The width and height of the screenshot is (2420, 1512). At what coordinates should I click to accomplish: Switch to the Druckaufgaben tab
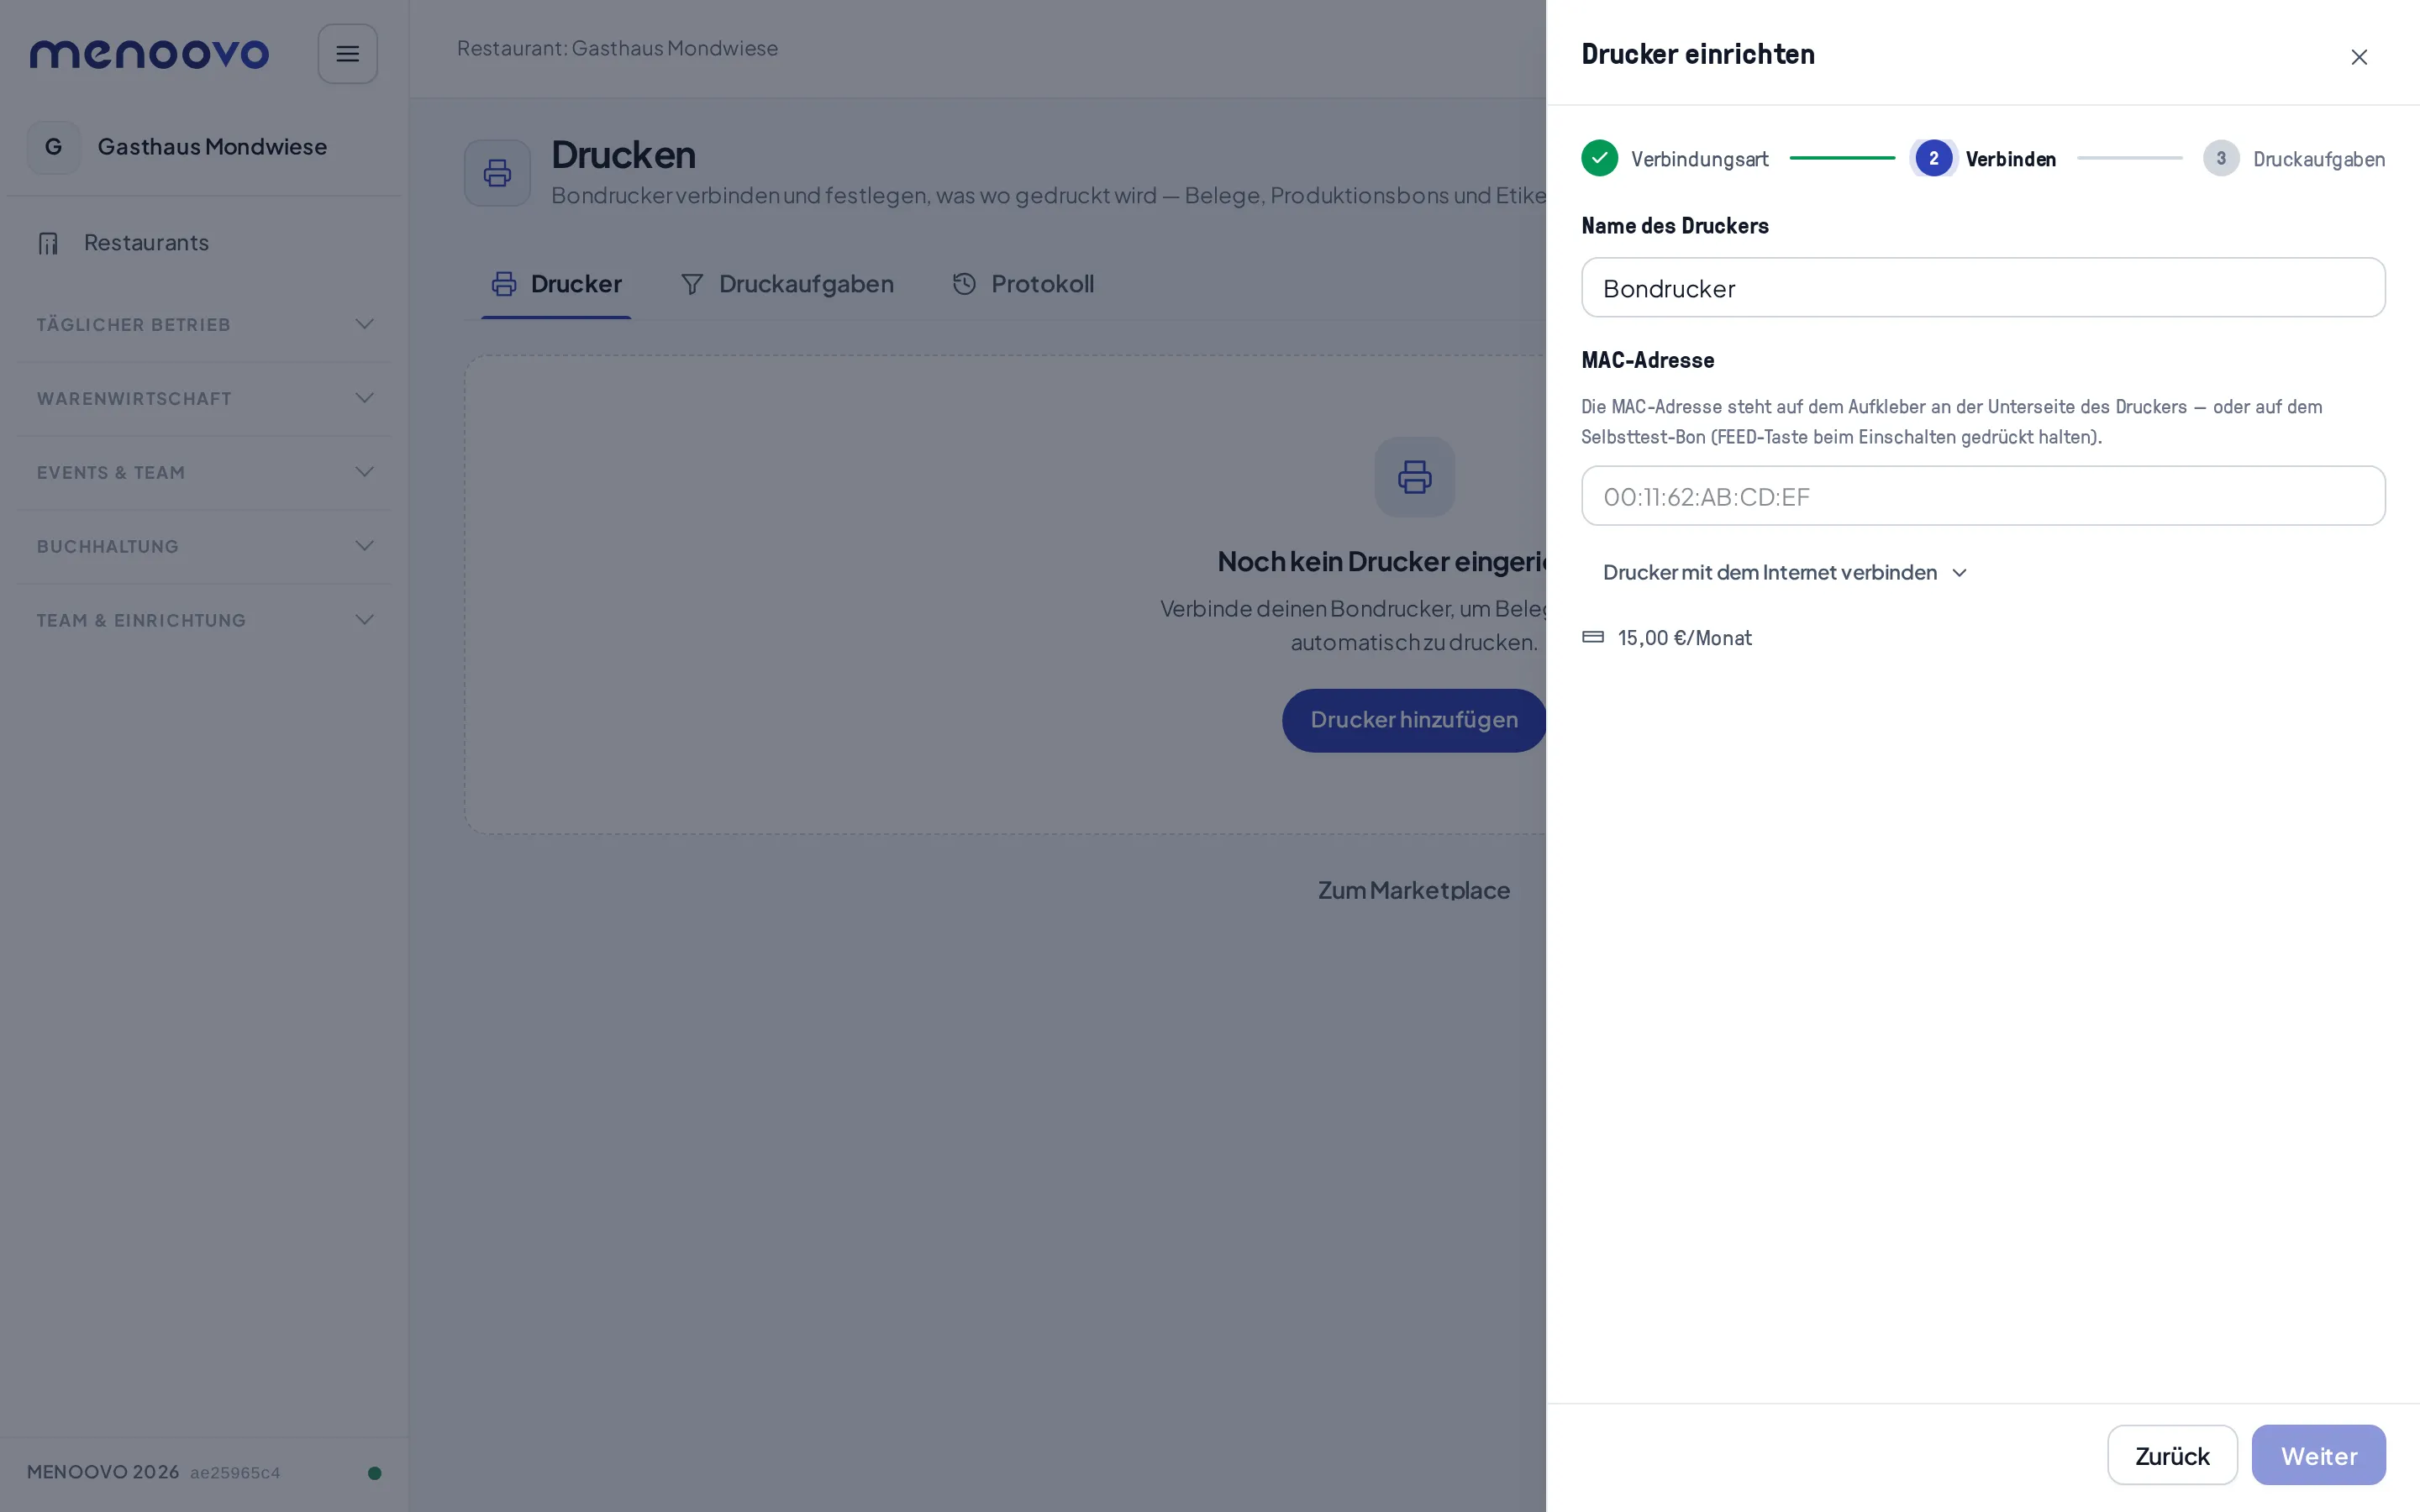pyautogui.click(x=787, y=284)
